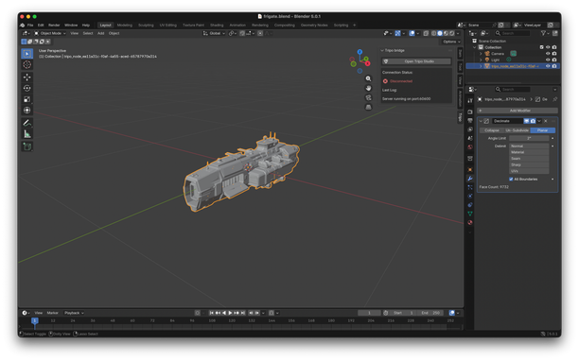Open the Modifiers wrench properties tab

tap(470, 179)
